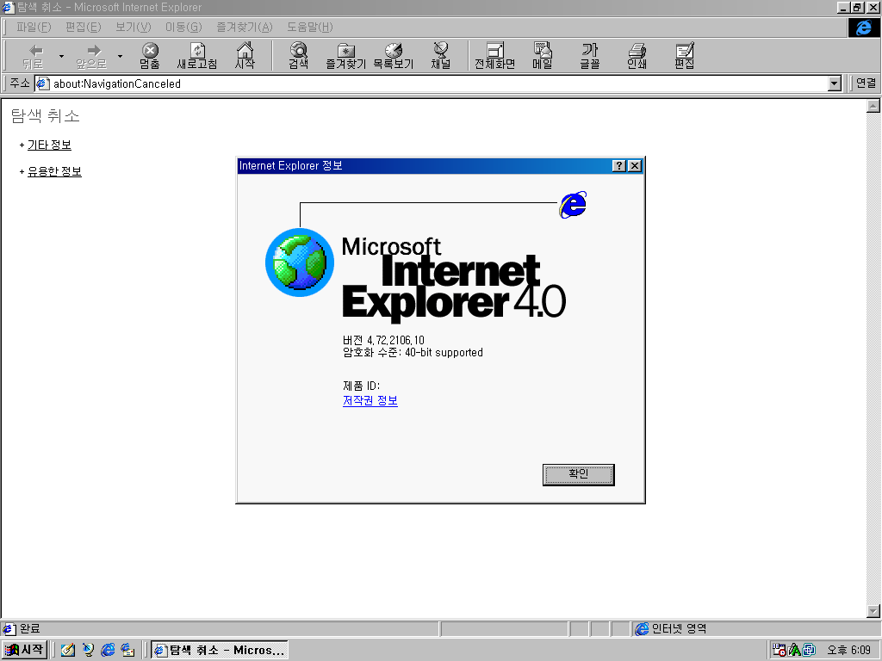
Task: Show History (목록보기) toolbar button
Action: tap(393, 56)
